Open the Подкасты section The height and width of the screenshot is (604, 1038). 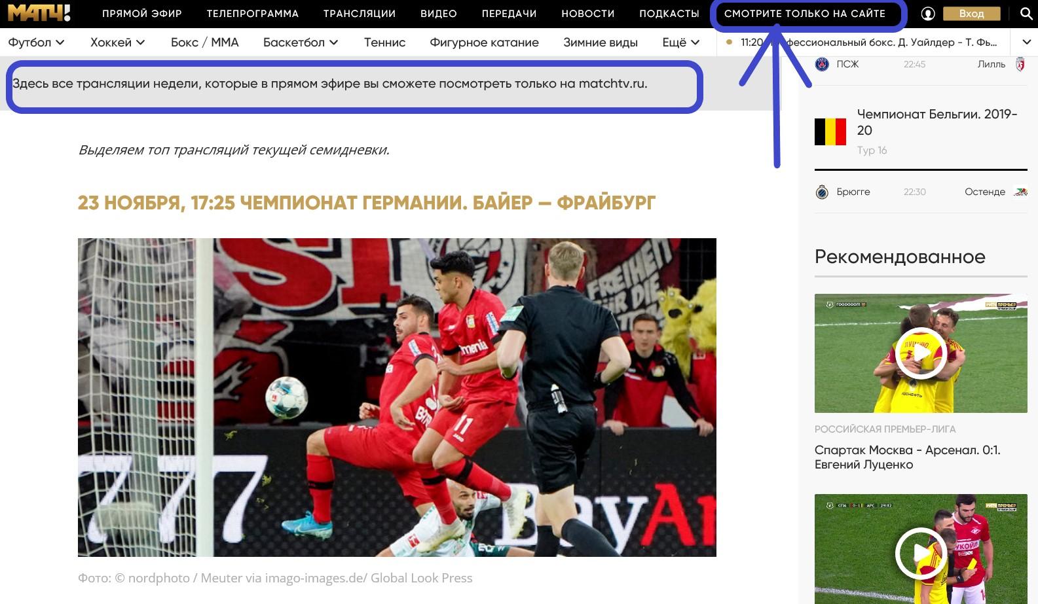tap(669, 13)
